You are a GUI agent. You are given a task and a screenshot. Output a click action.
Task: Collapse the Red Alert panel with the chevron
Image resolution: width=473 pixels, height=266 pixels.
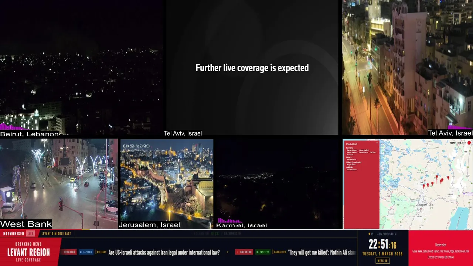pos(377,143)
